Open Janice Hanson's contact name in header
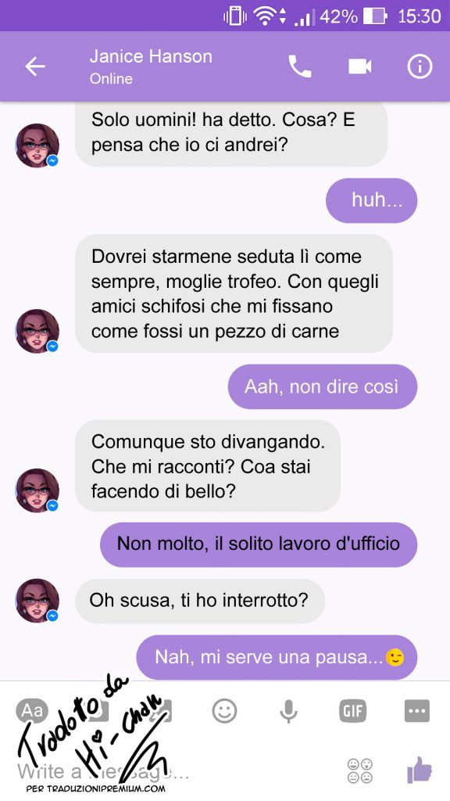The image size is (450, 801). pyautogui.click(x=151, y=56)
